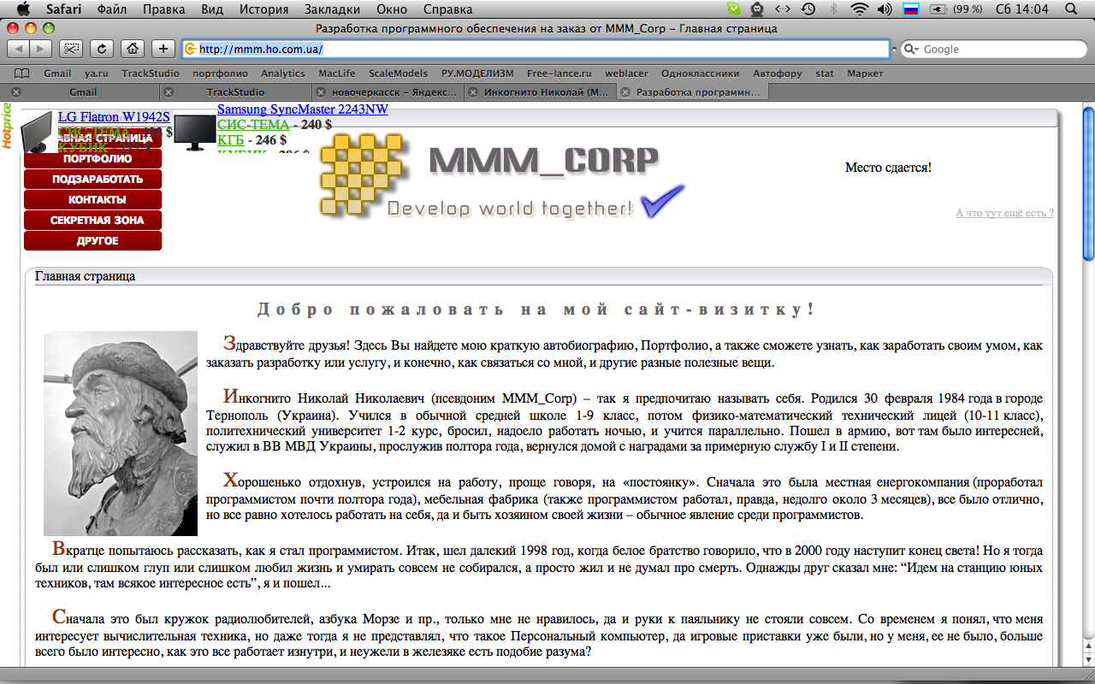1095x684 pixels.
Task: Open the Одноклассники bookmark
Action: tap(701, 74)
